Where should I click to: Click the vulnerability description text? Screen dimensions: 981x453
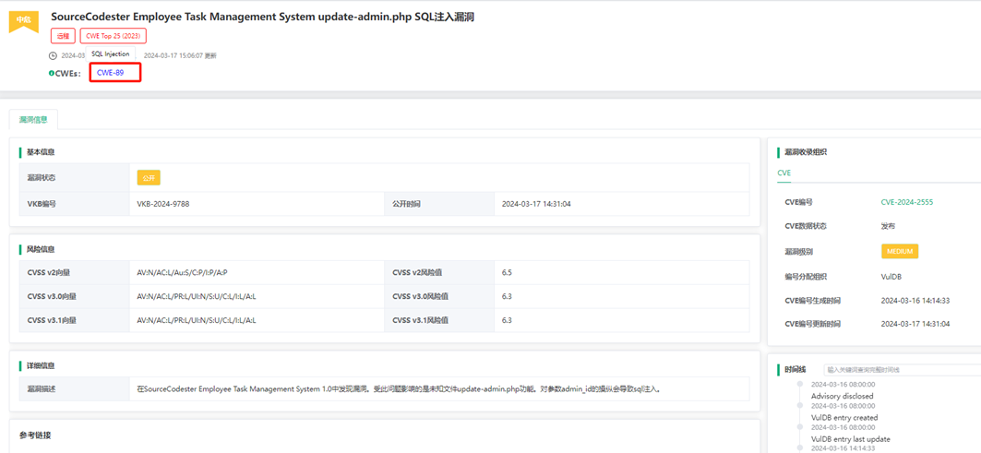(x=400, y=388)
